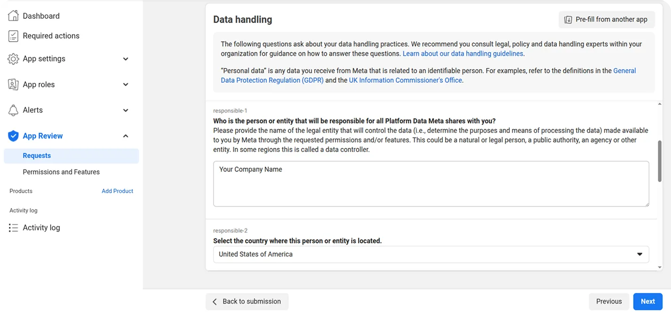Expand the App roles section chevron
This screenshot has width=671, height=314.
125,84
